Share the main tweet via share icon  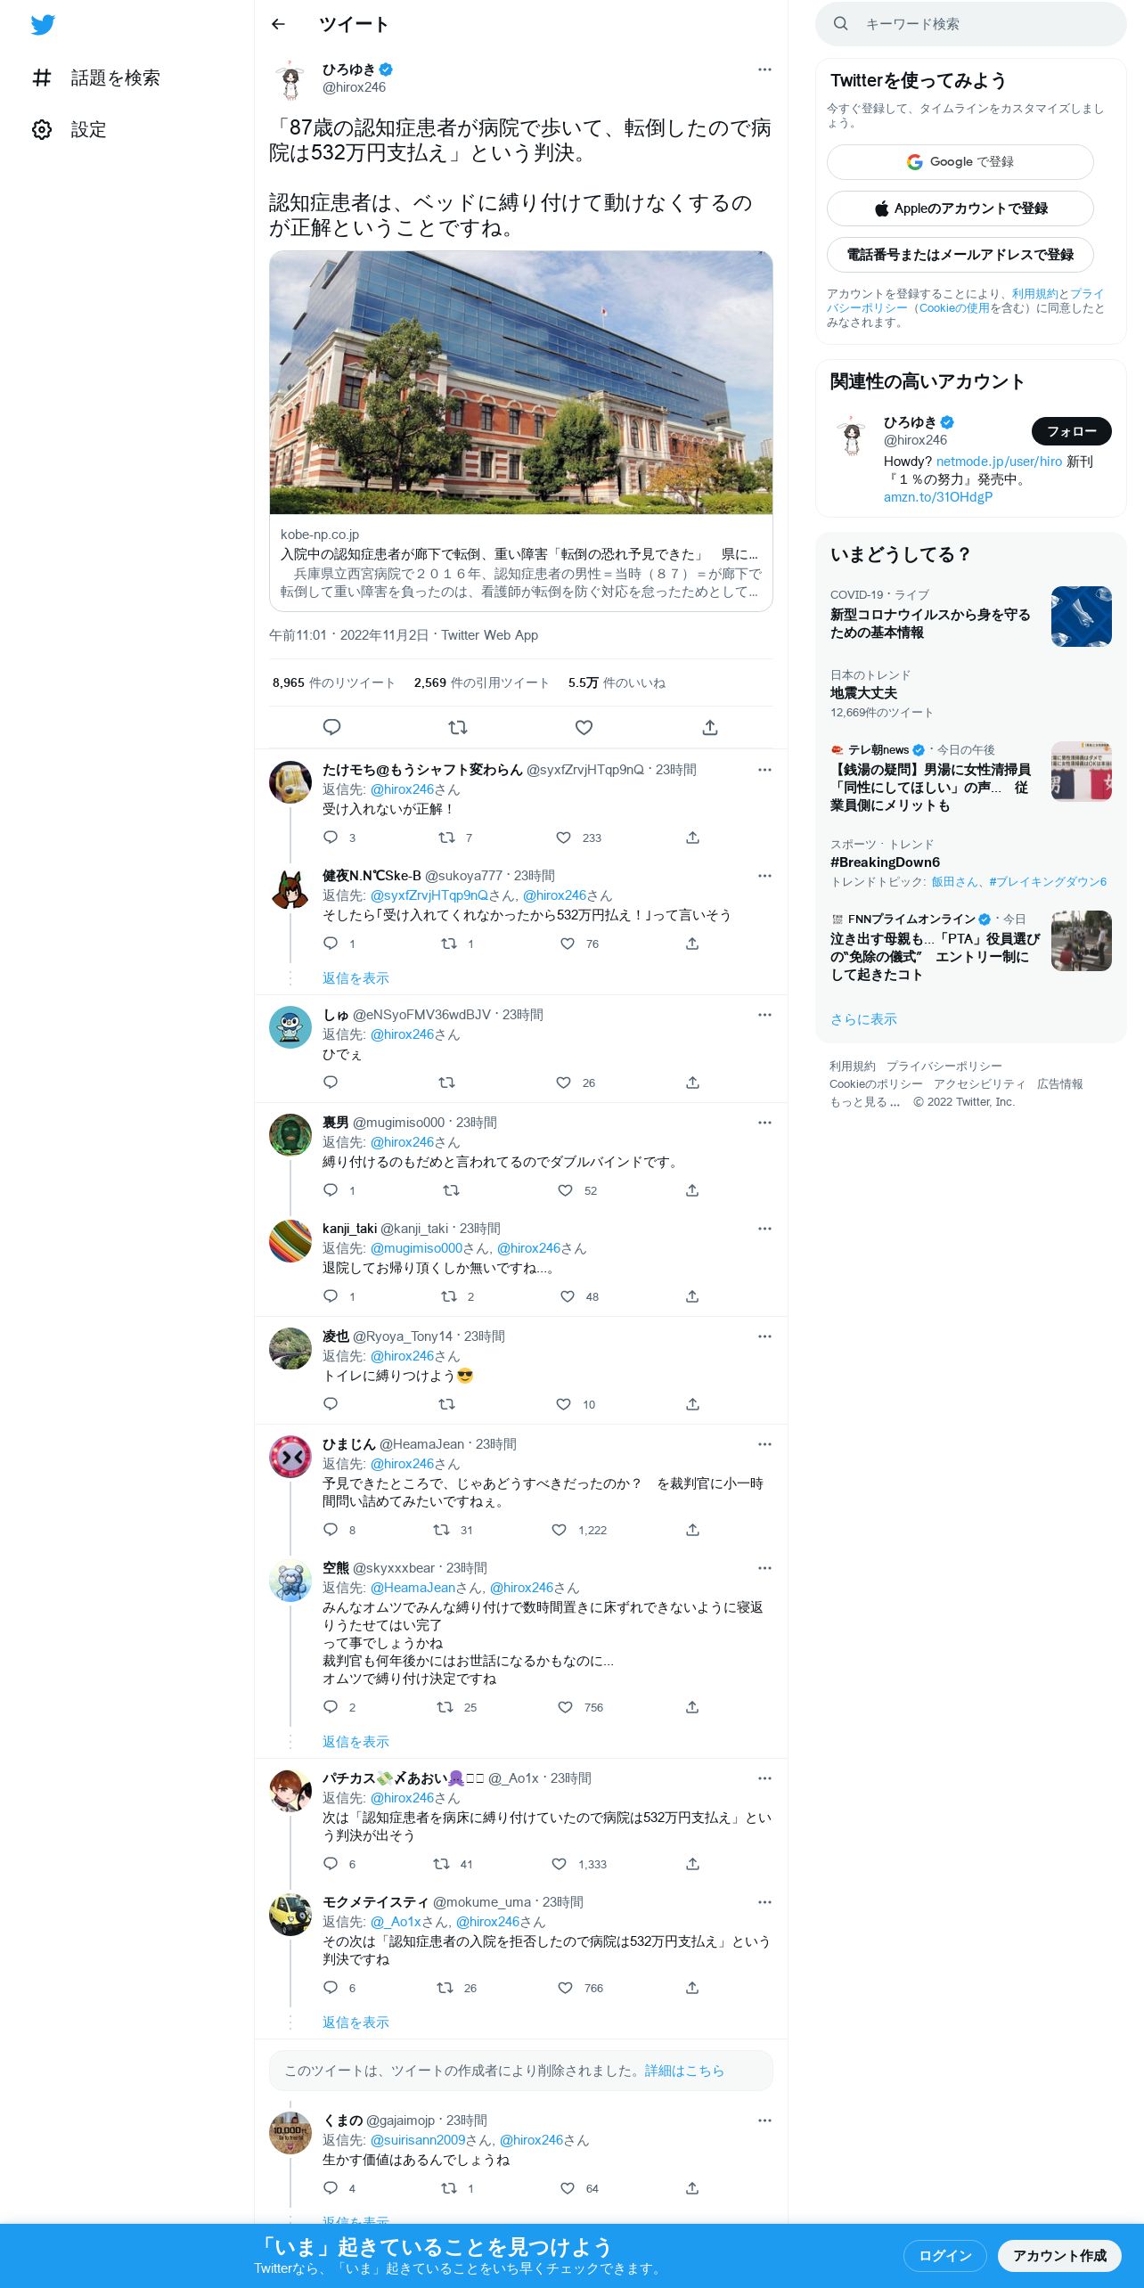[710, 727]
